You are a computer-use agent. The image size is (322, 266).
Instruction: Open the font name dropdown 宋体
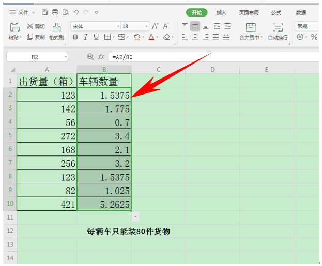coord(118,26)
